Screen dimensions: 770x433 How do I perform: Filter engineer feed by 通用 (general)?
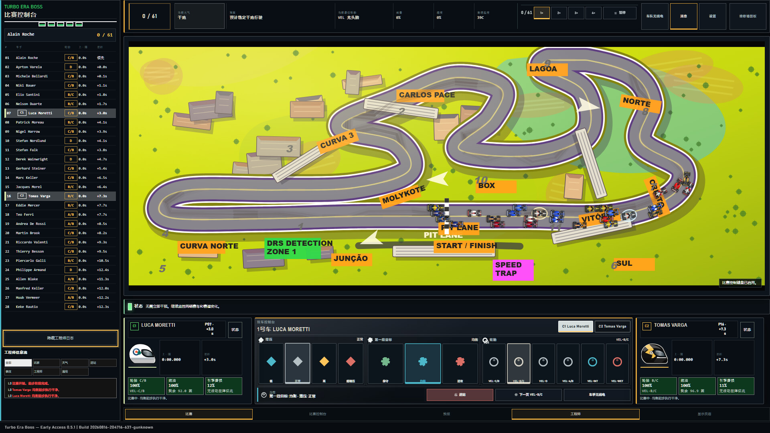(75, 372)
